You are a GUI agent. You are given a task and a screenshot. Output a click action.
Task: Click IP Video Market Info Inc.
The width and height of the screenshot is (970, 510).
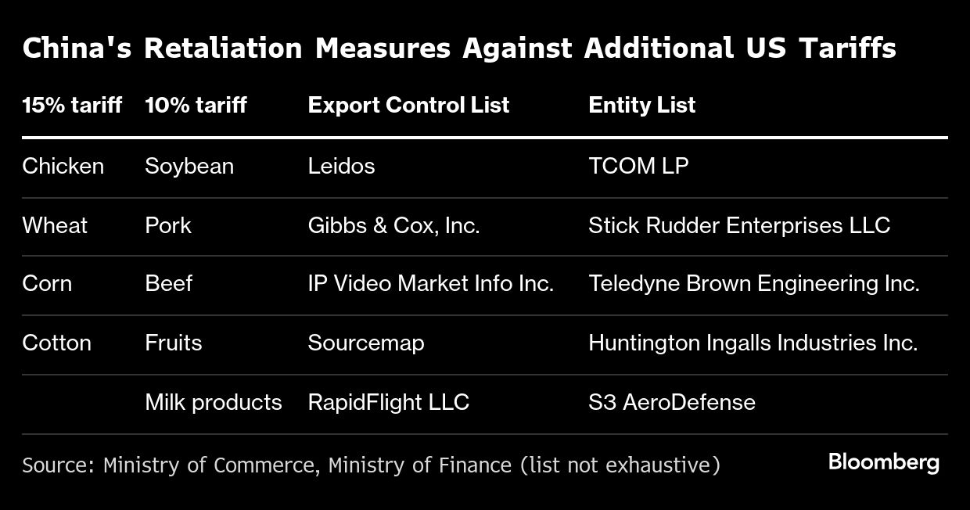(x=430, y=283)
